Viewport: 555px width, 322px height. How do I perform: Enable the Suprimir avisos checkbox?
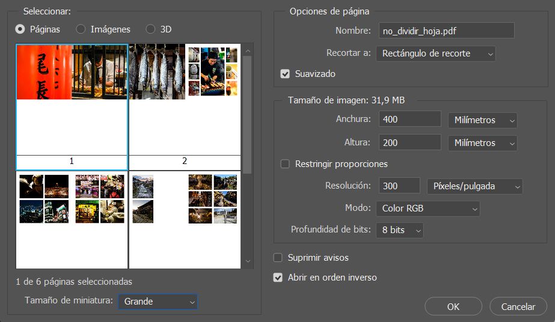[x=278, y=258]
